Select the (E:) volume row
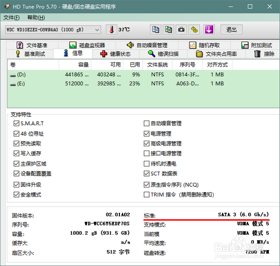 click(x=143, y=84)
